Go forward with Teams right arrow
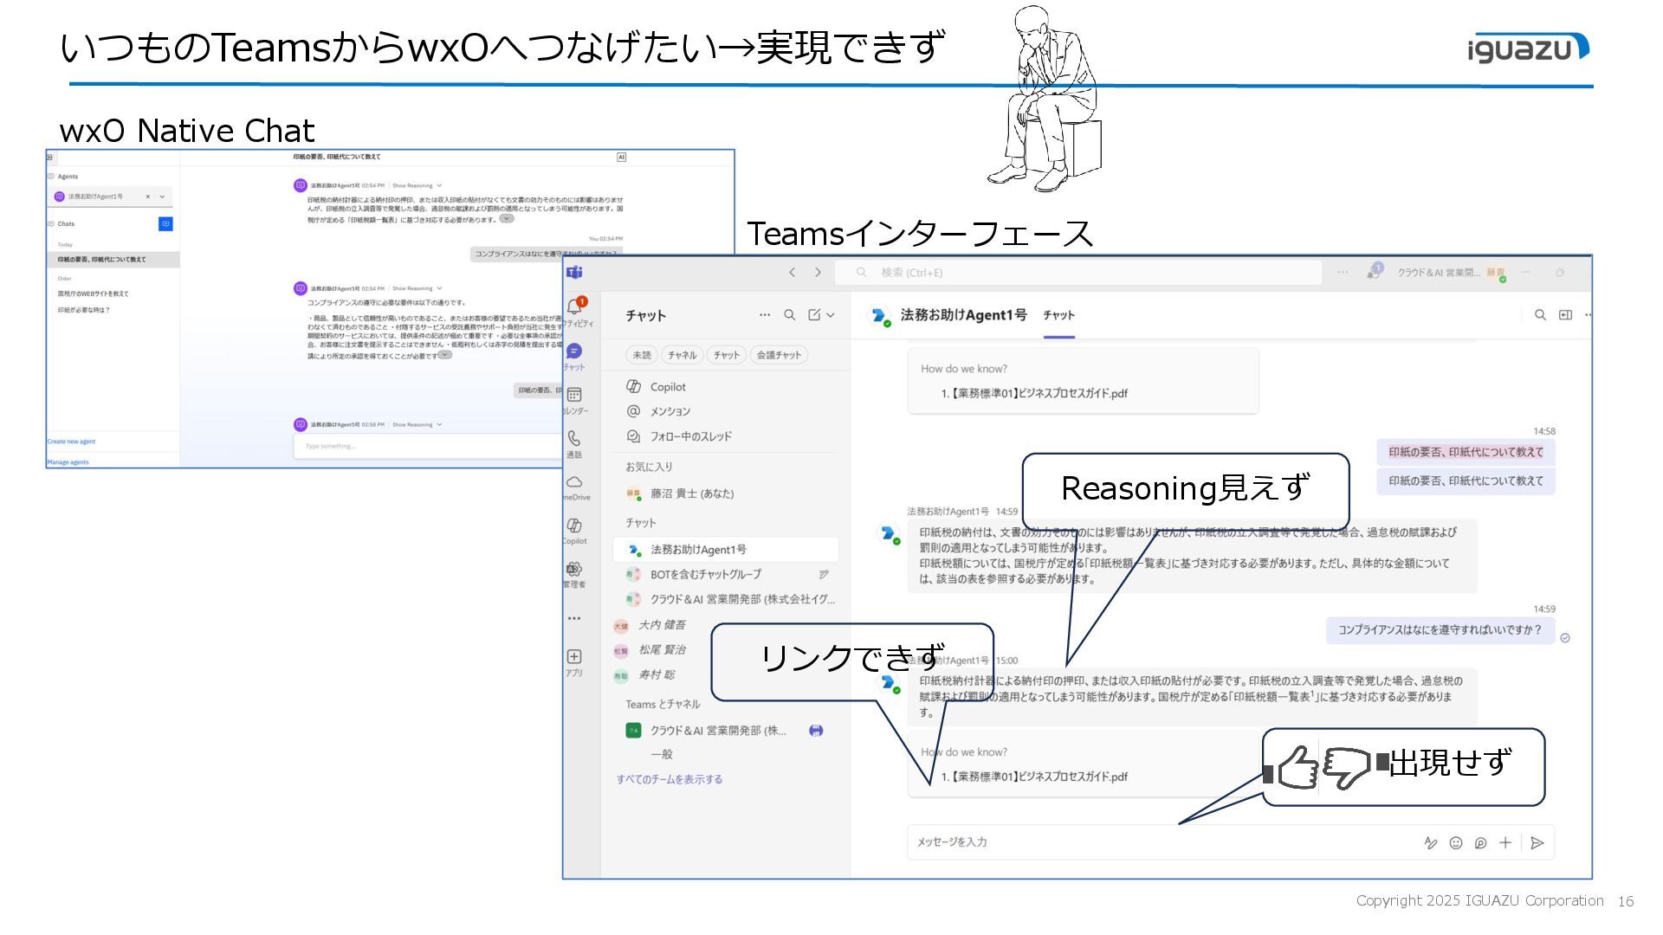The height and width of the screenshot is (935, 1663). (818, 273)
